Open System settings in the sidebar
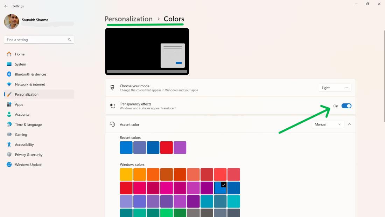 (x=39, y=64)
